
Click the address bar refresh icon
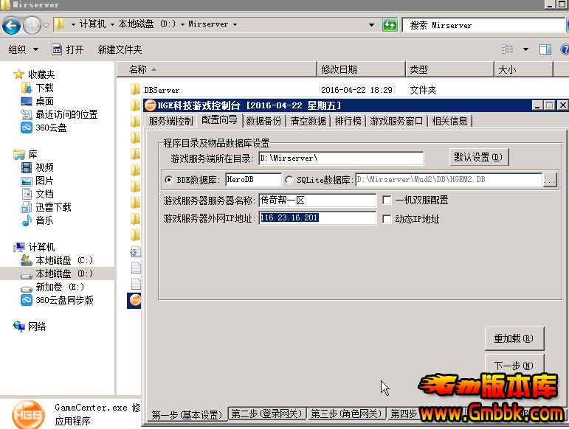[x=390, y=25]
